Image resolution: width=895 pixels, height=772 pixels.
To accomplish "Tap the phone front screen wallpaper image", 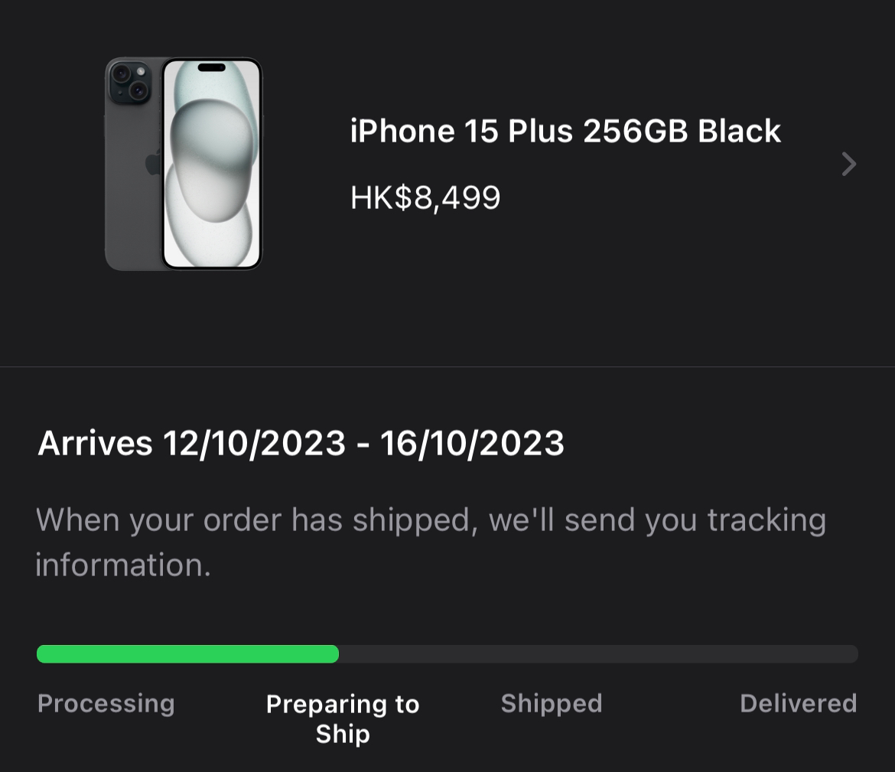I will 212,163.
